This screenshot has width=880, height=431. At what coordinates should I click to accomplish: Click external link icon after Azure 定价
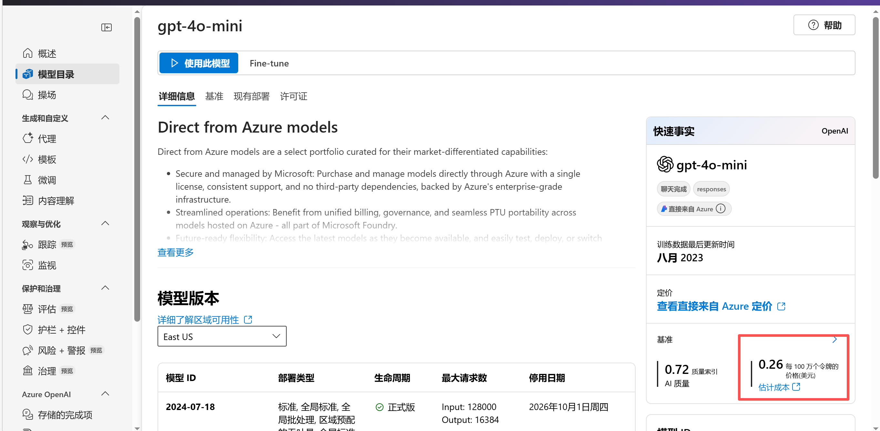tap(781, 306)
